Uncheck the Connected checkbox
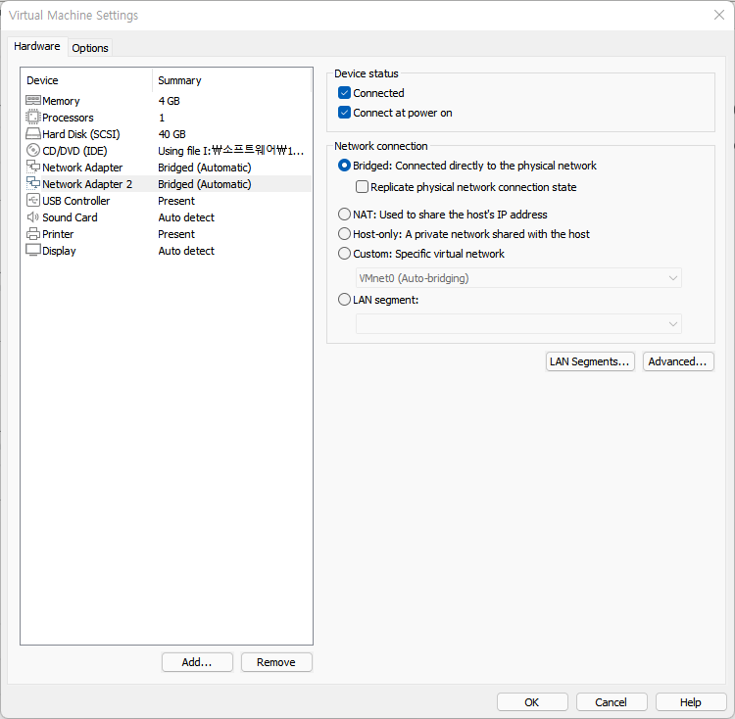735x719 pixels. pyautogui.click(x=344, y=93)
